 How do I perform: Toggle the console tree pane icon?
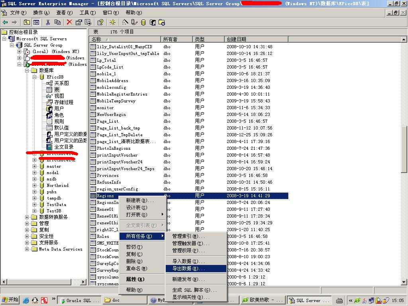click(x=36, y=22)
